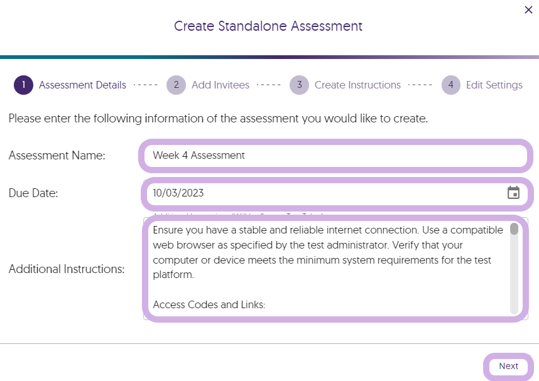Select the Assessment Details step label
Image resolution: width=539 pixels, height=381 pixels.
82,85
